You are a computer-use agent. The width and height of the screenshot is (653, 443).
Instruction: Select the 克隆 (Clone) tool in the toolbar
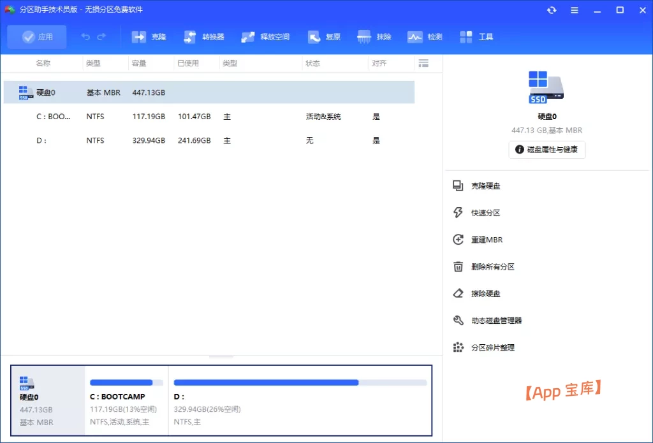click(x=149, y=36)
